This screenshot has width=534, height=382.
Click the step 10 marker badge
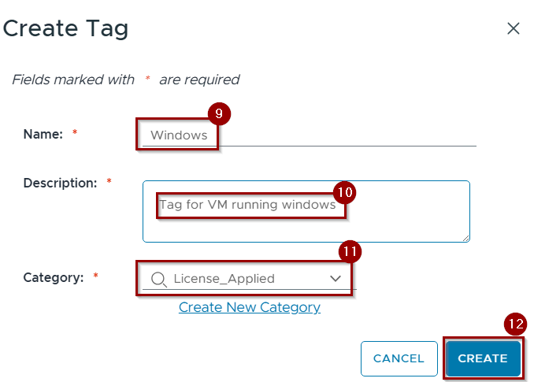click(x=345, y=192)
